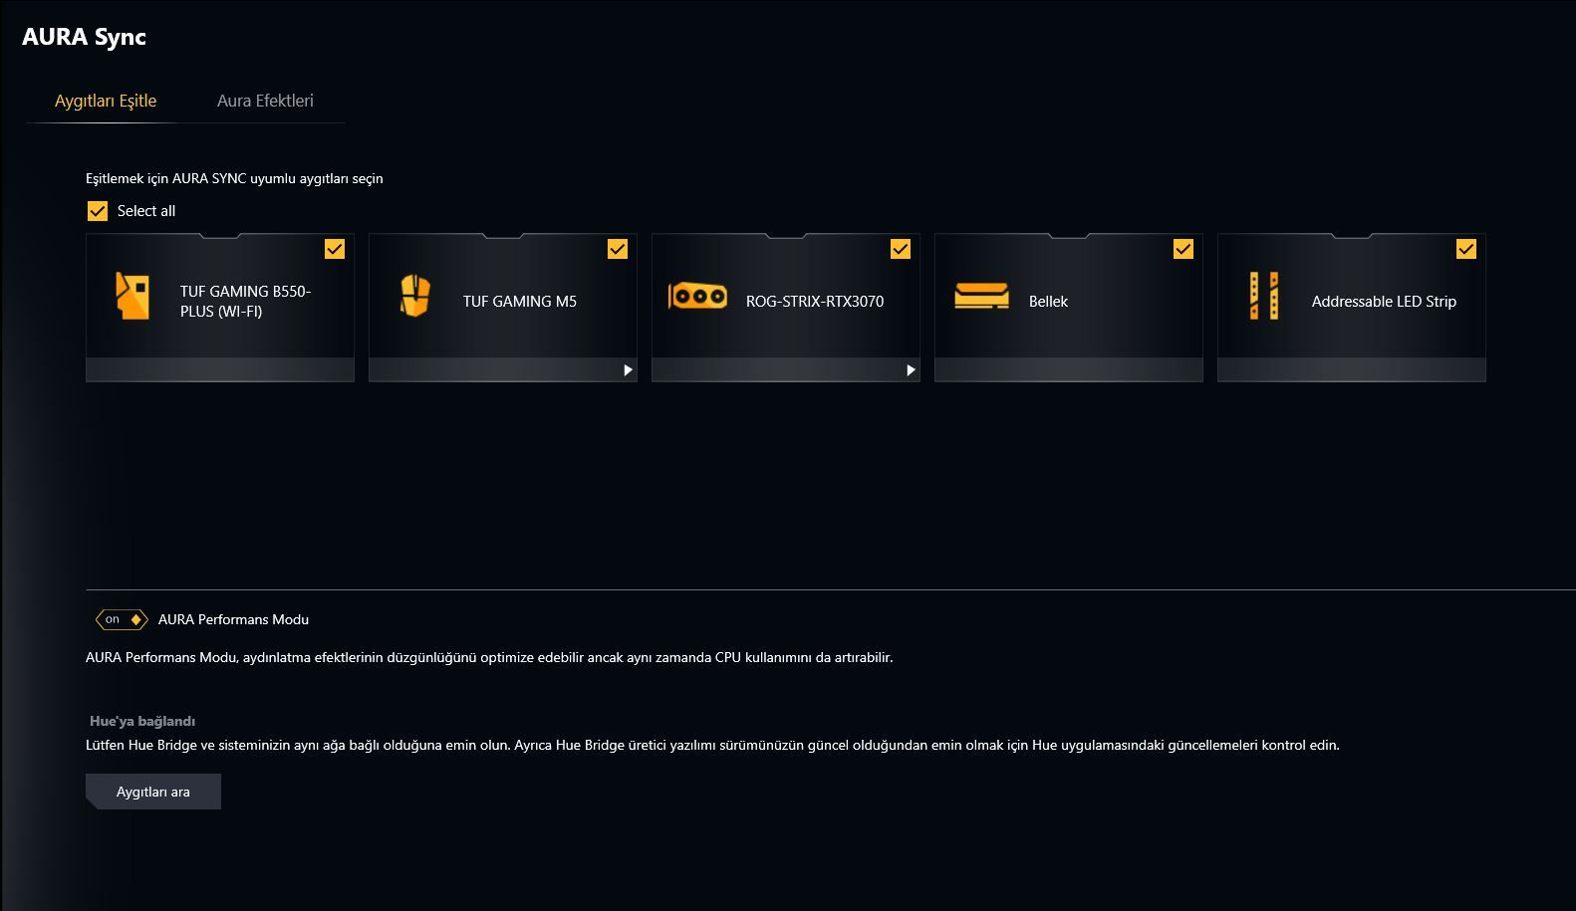Click the memory module icon for Bellek

[981, 296]
